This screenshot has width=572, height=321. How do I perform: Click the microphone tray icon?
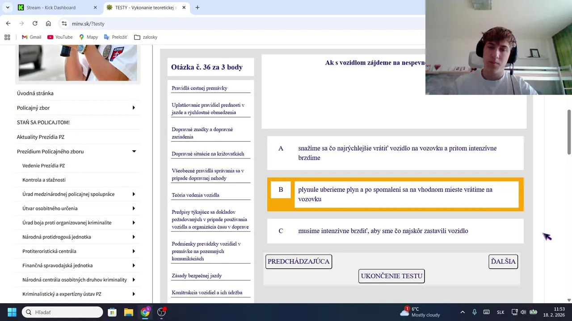tap(475, 312)
